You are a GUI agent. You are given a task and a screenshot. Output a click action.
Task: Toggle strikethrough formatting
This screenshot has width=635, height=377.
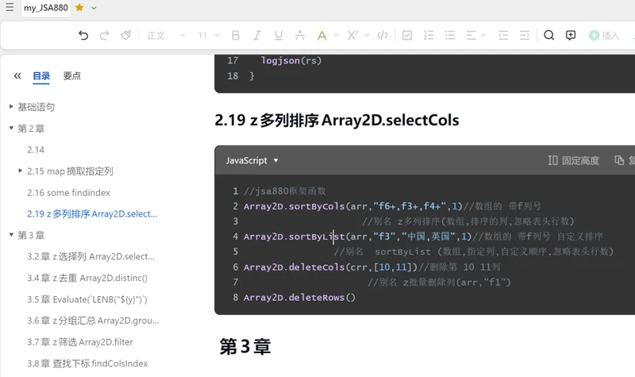[x=300, y=36]
